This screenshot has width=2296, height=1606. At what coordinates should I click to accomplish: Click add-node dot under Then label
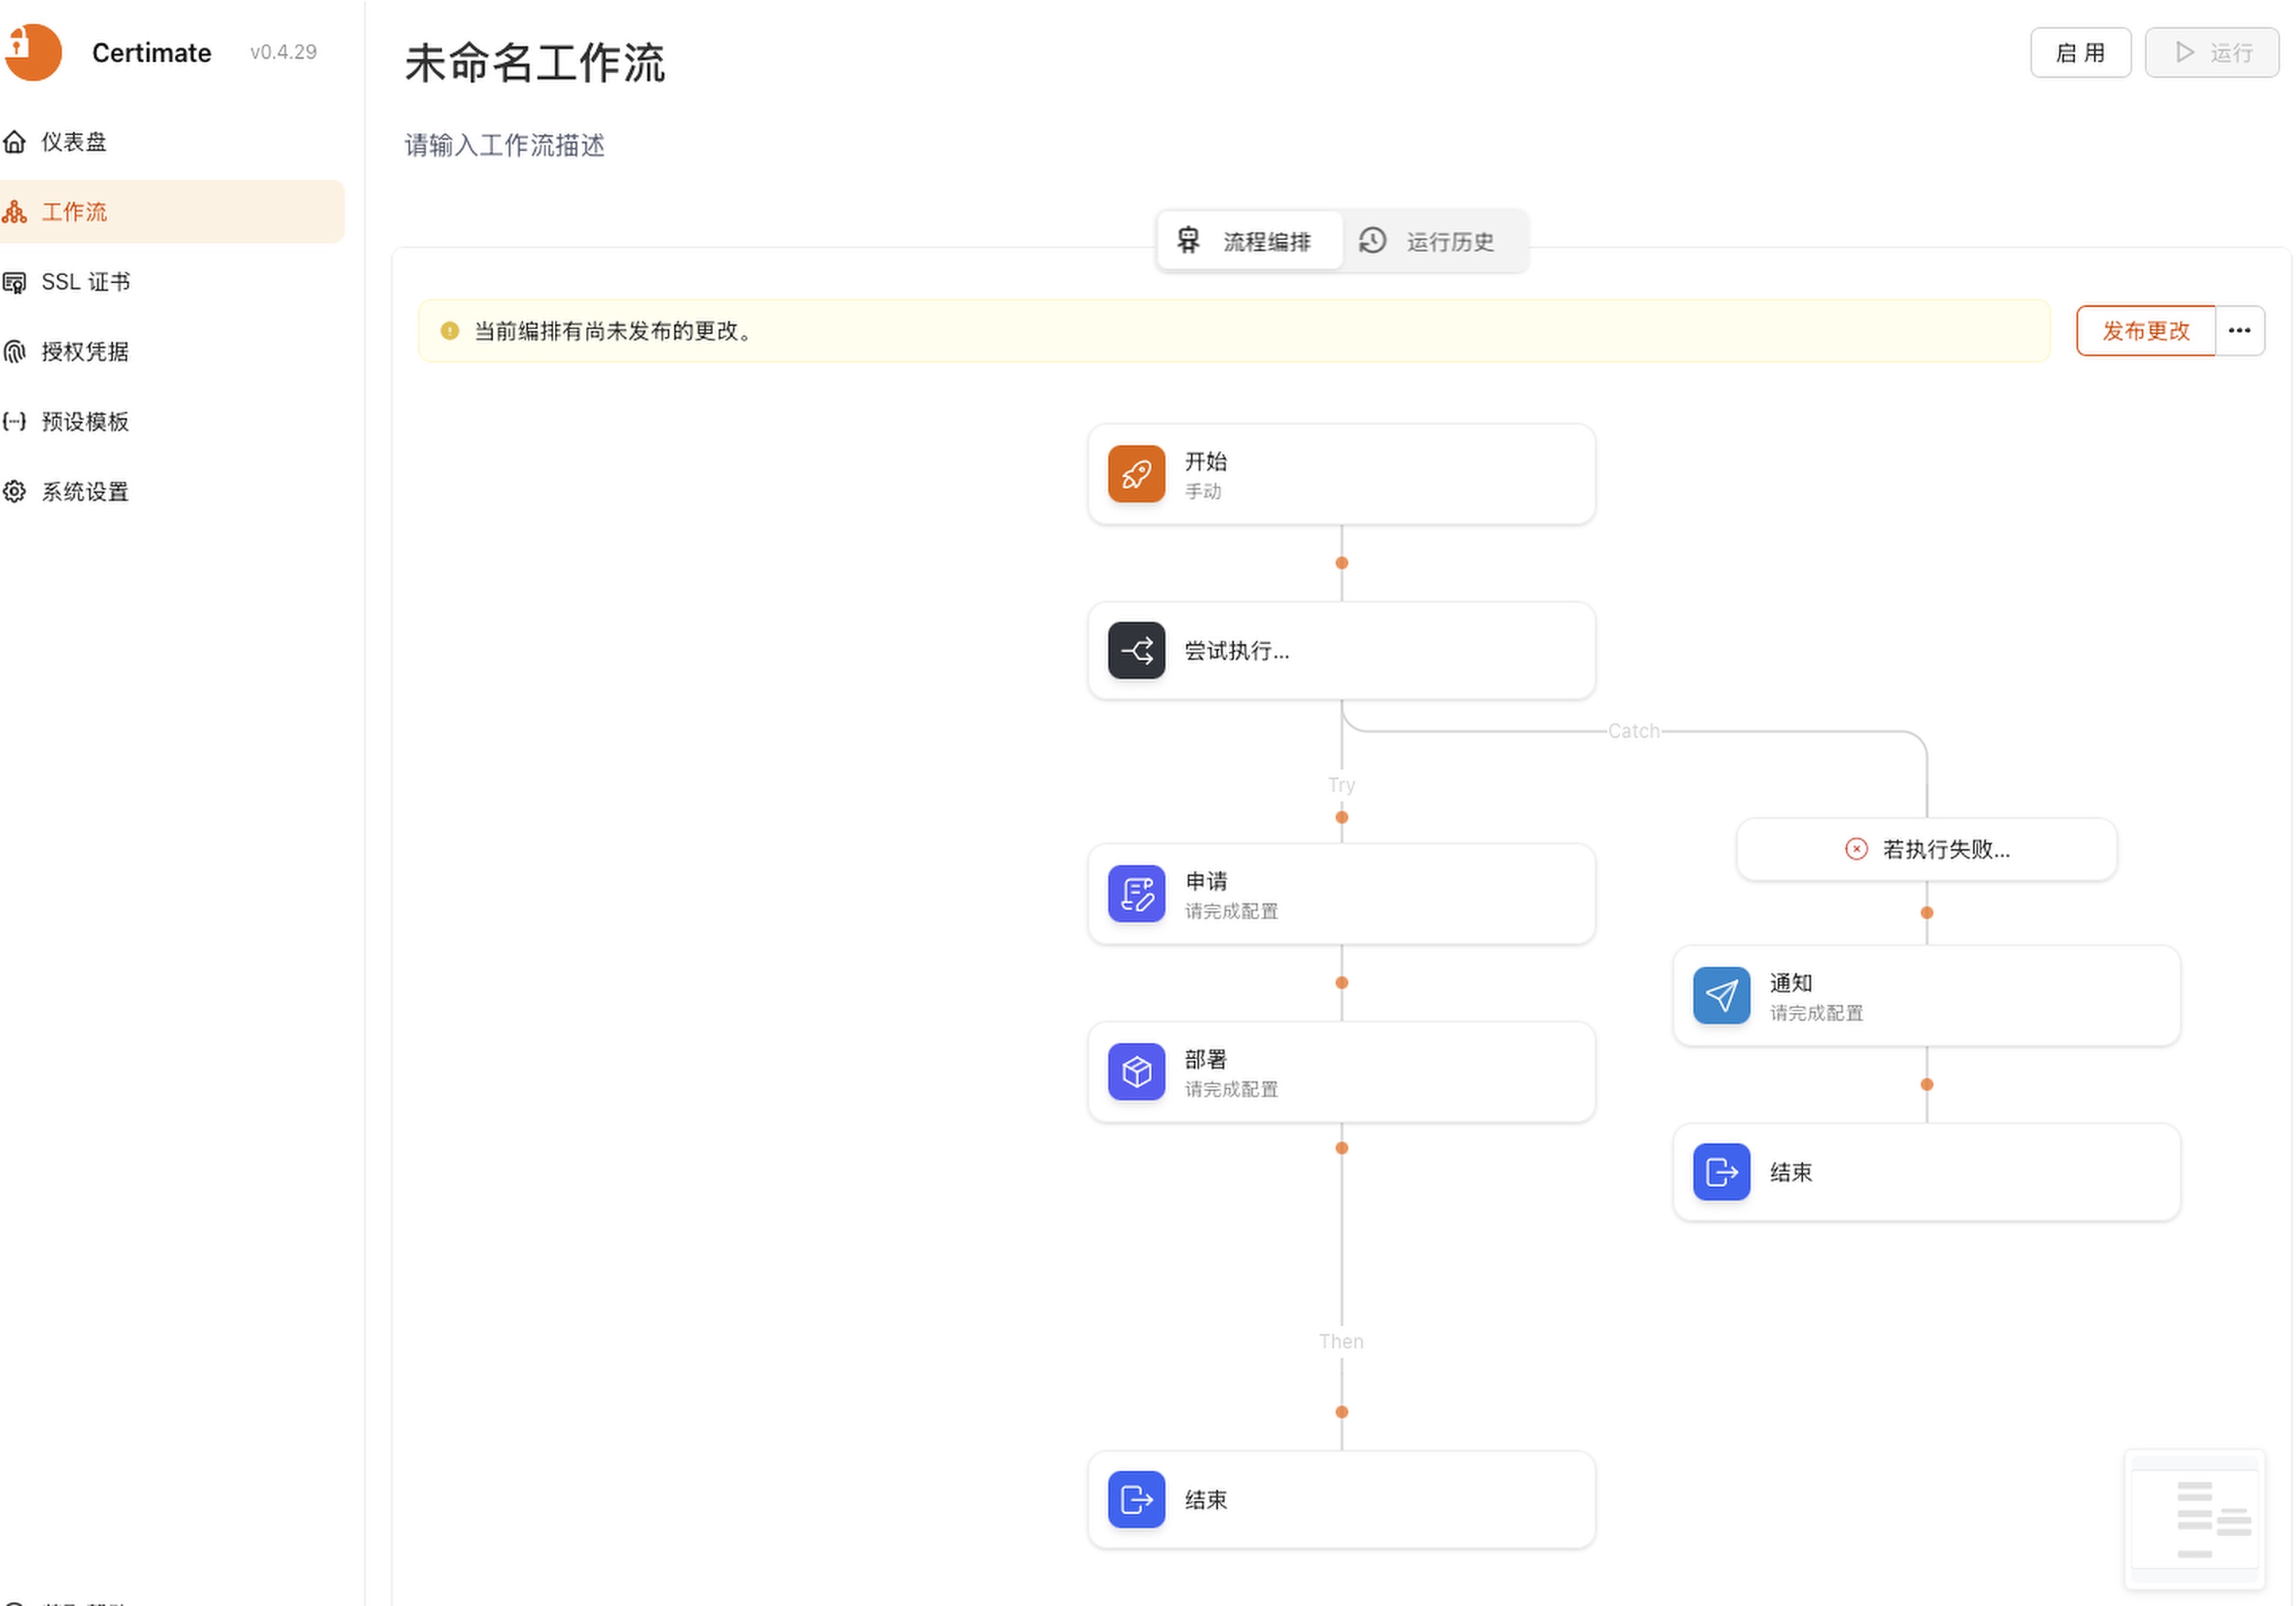1342,1413
